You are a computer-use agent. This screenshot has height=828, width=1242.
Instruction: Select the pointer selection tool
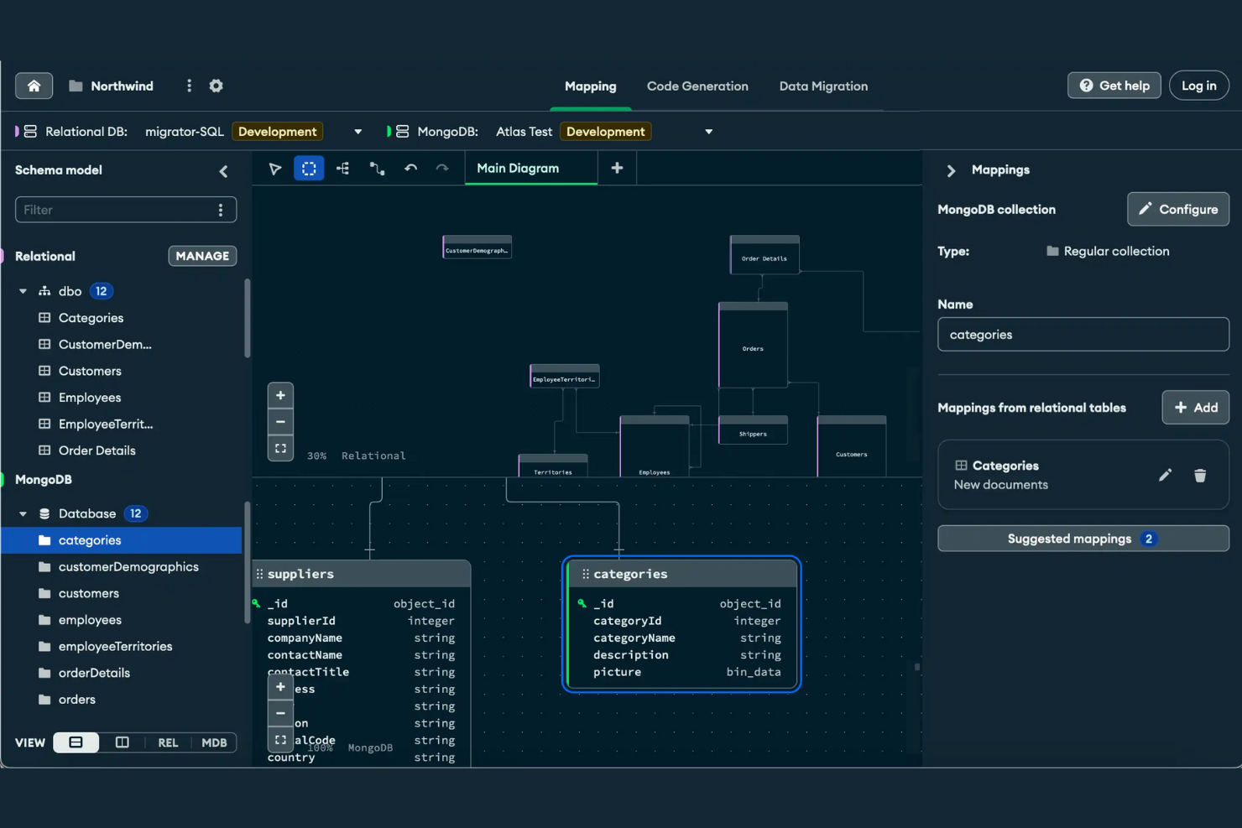(274, 168)
